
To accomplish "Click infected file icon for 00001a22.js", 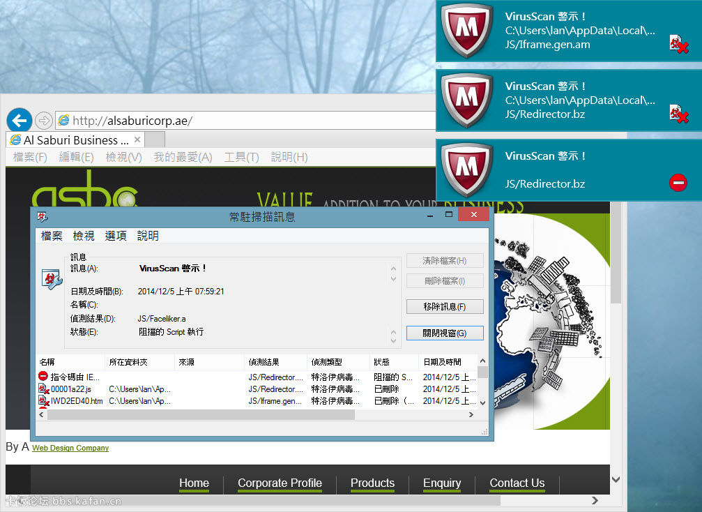I will [x=43, y=389].
